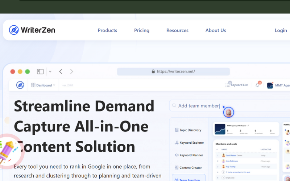Click David Falcon's avatar

[x=223, y=156]
